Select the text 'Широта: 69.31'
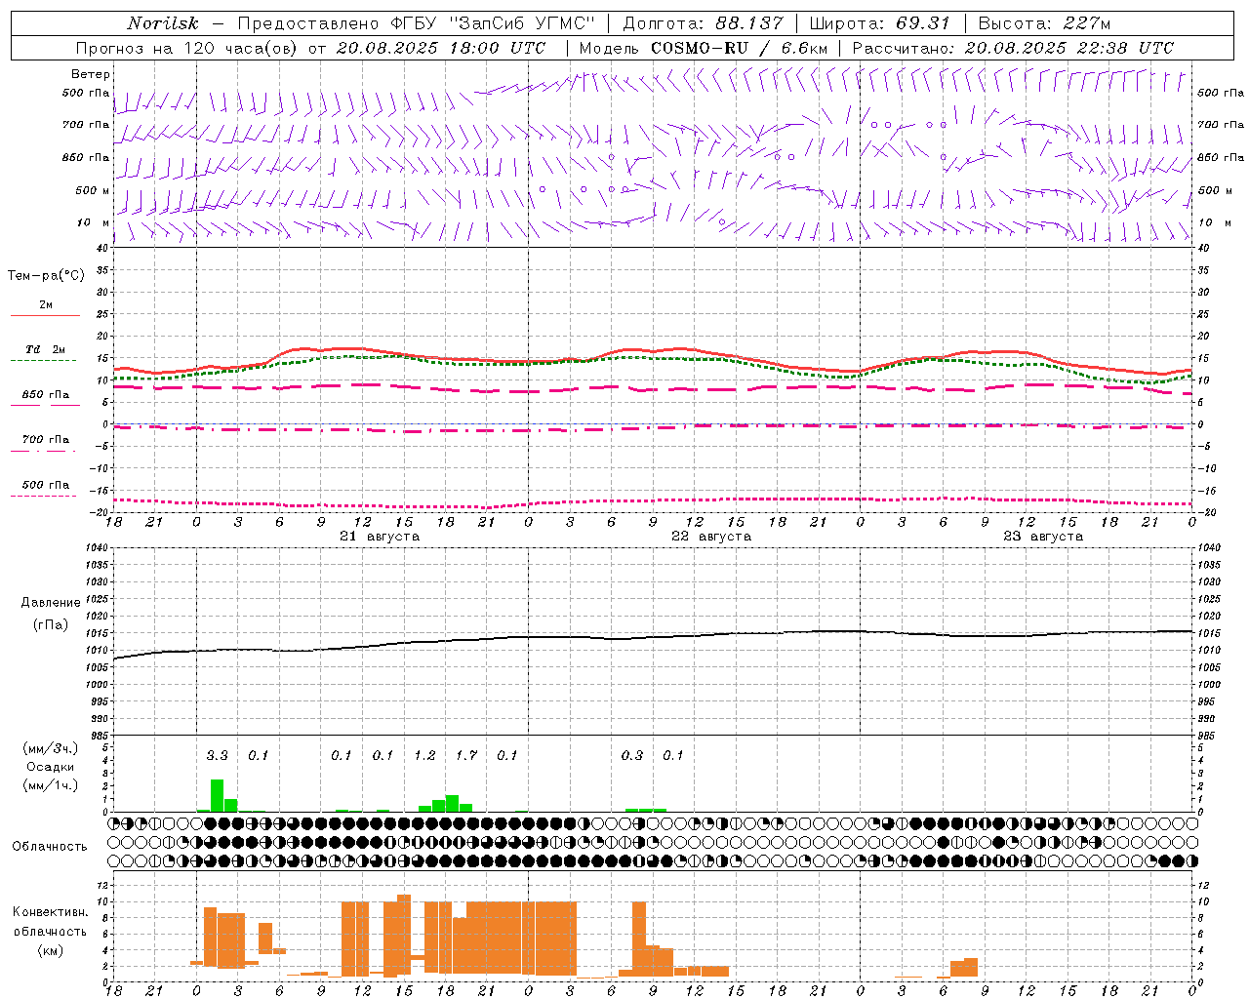 pos(879,23)
